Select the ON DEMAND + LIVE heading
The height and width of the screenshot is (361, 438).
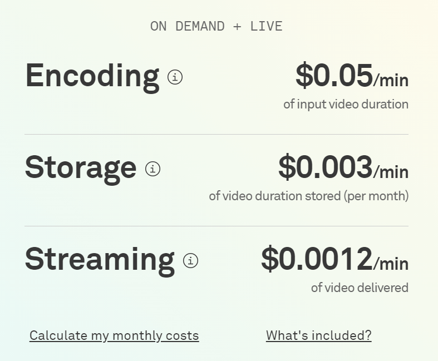coord(216,27)
